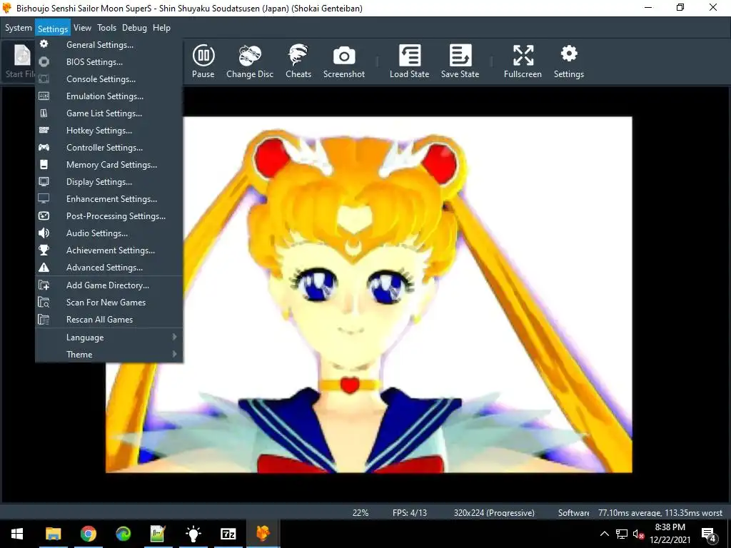The width and height of the screenshot is (731, 548).
Task: Launch Chrome from the taskbar
Action: [x=88, y=534]
